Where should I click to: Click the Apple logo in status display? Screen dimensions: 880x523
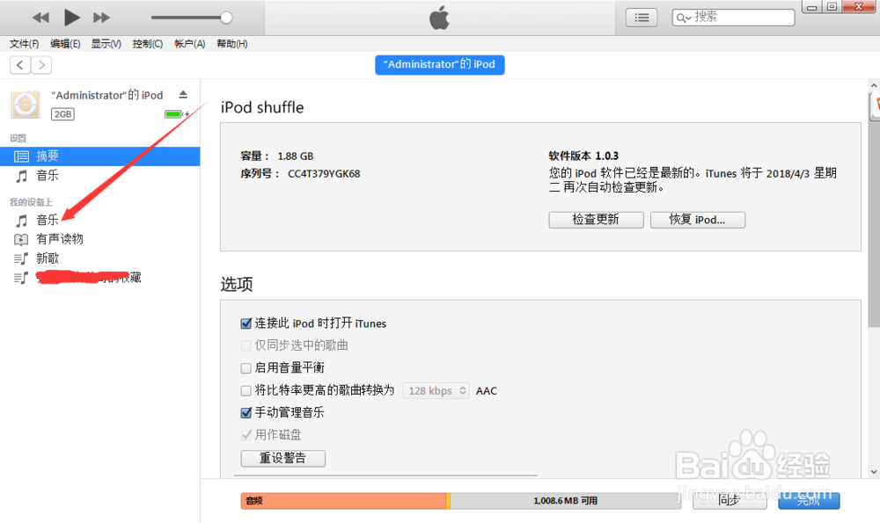[439, 18]
